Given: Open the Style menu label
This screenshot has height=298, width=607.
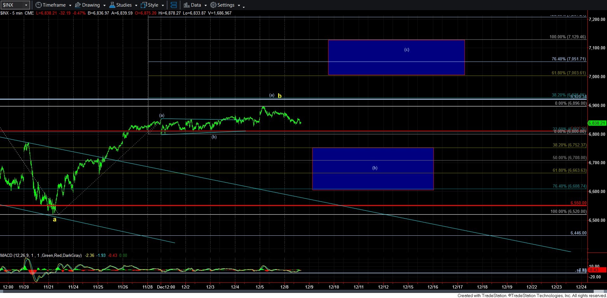Looking at the screenshot, I should coord(153,5).
